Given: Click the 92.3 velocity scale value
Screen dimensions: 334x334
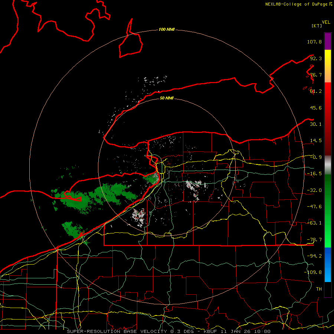Looking at the screenshot, I should pyautogui.click(x=316, y=58).
